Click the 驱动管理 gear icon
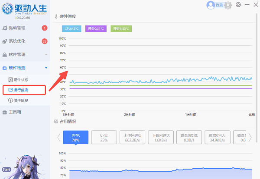 [5, 28]
